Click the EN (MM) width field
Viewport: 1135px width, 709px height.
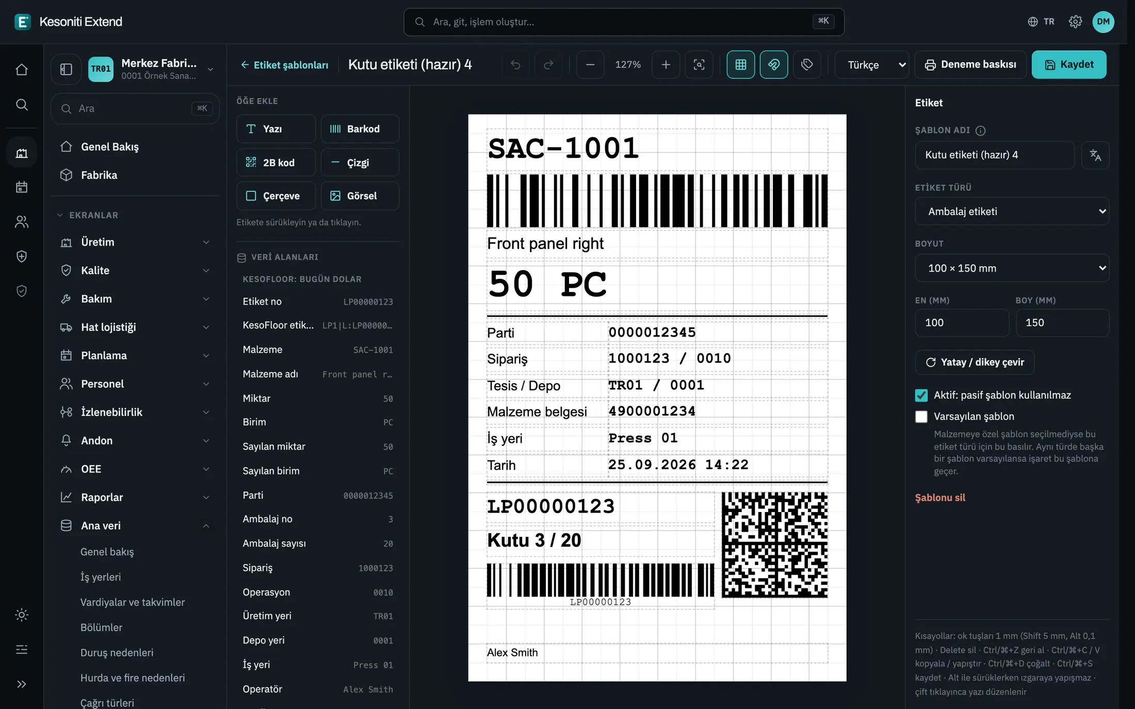tap(962, 323)
